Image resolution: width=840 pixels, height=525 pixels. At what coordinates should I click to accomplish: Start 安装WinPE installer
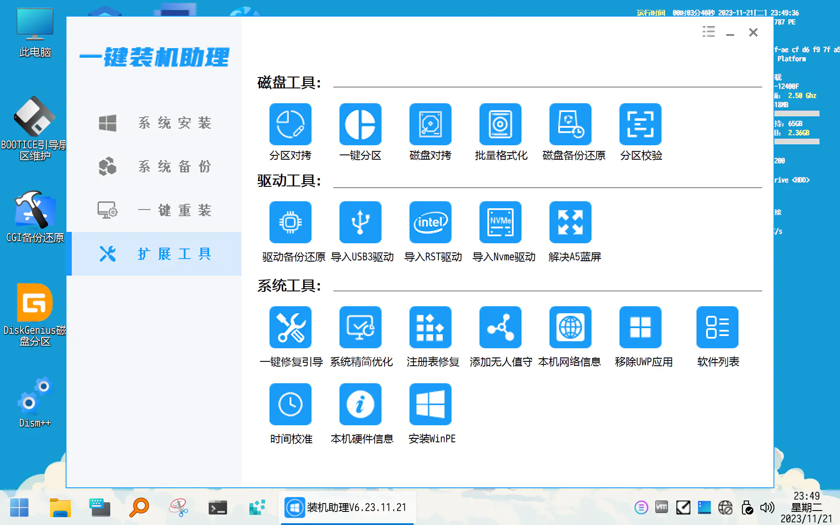tap(430, 404)
